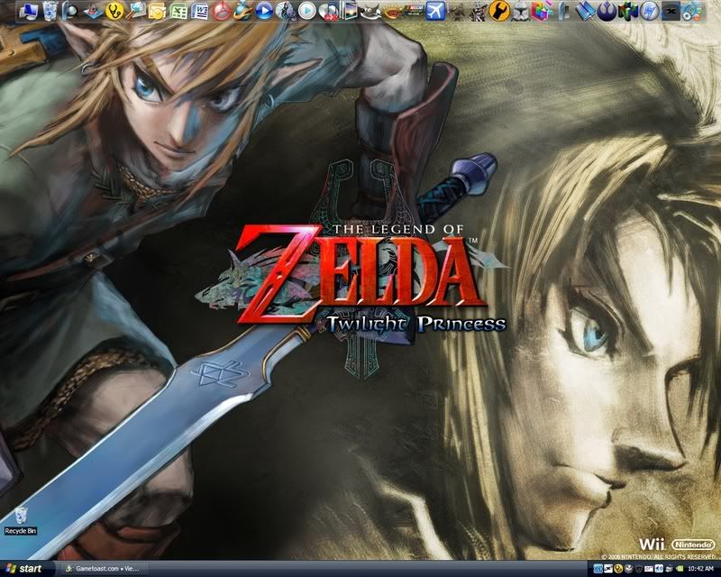Launch the Nintendo 64 emulator icon
Viewport: 721px width, 577px height.
(628, 11)
